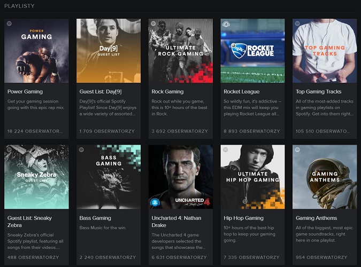Click 'Bass Music for the win.' description
Screen dimensions: 361x267
tap(103, 227)
